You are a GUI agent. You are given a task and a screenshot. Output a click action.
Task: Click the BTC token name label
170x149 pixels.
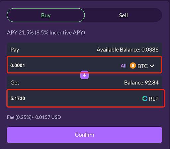pos(142,66)
